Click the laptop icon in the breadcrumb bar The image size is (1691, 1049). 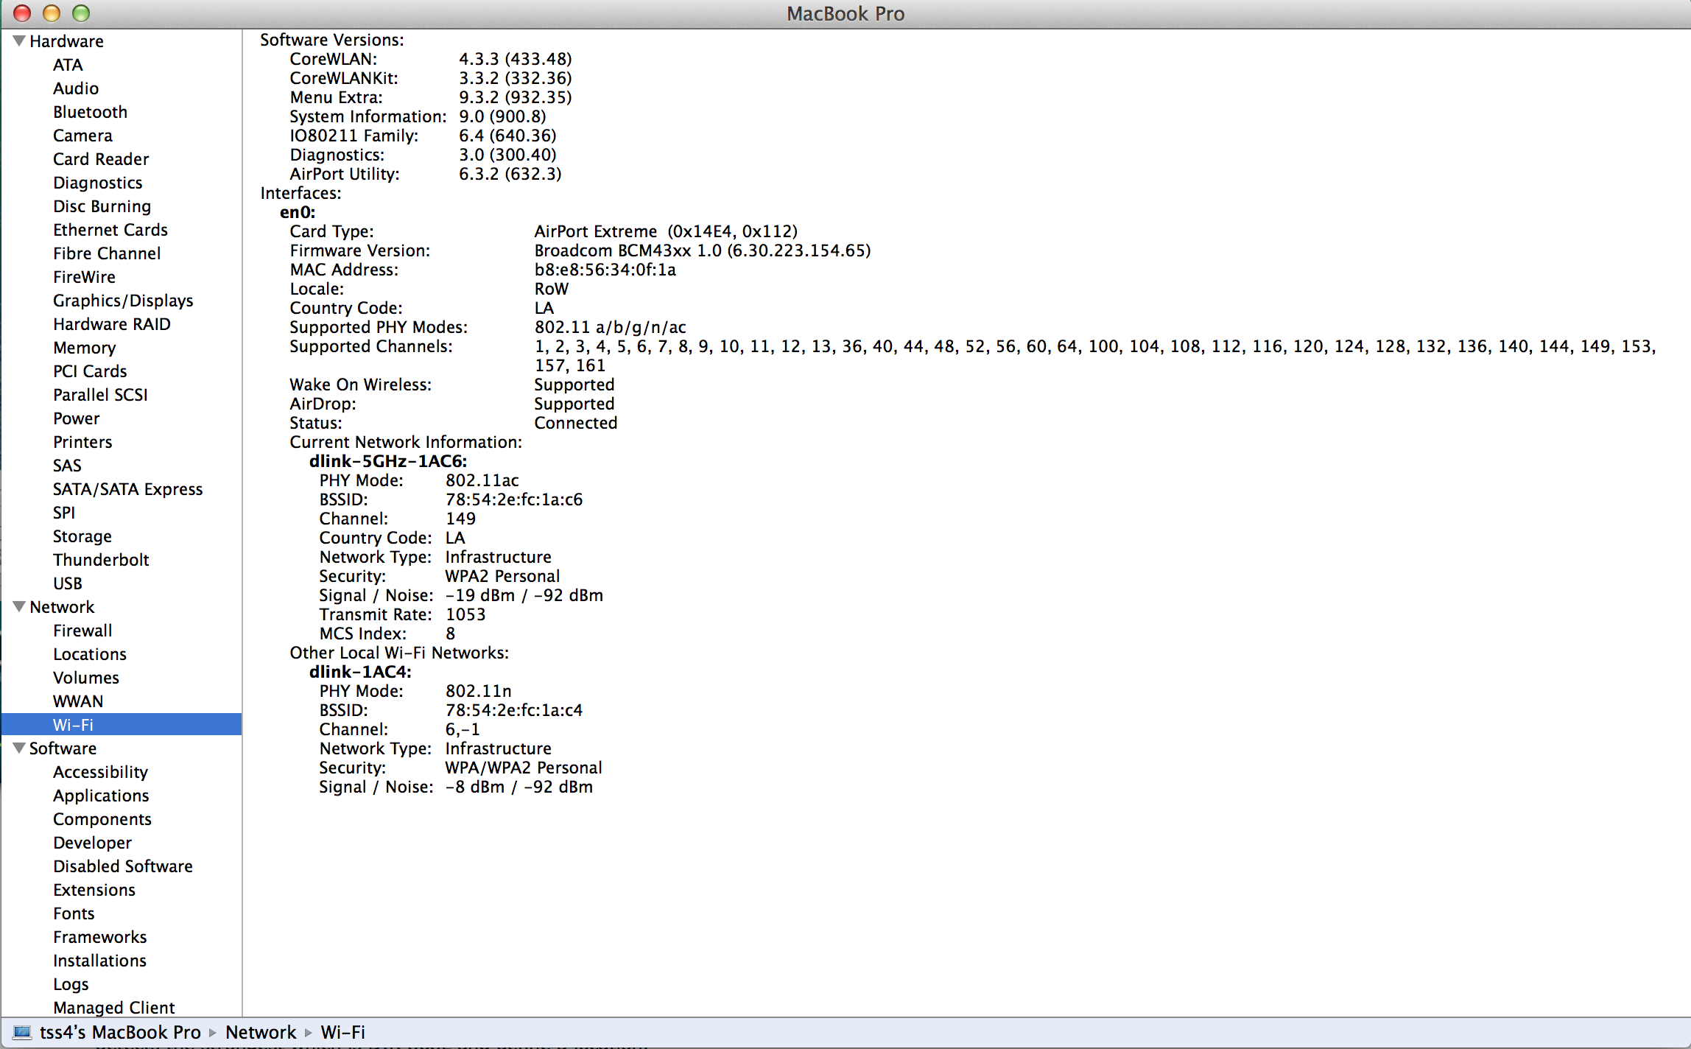pos(22,1031)
